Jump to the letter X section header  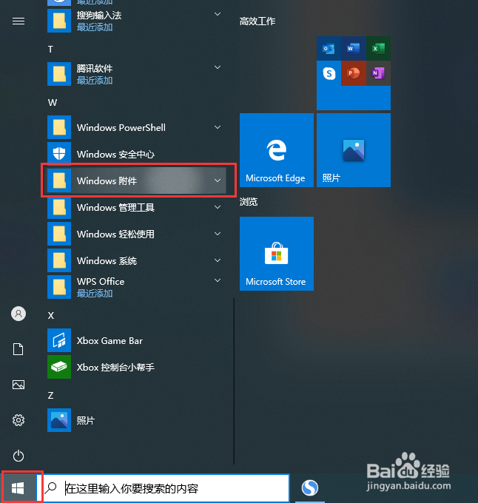point(51,316)
